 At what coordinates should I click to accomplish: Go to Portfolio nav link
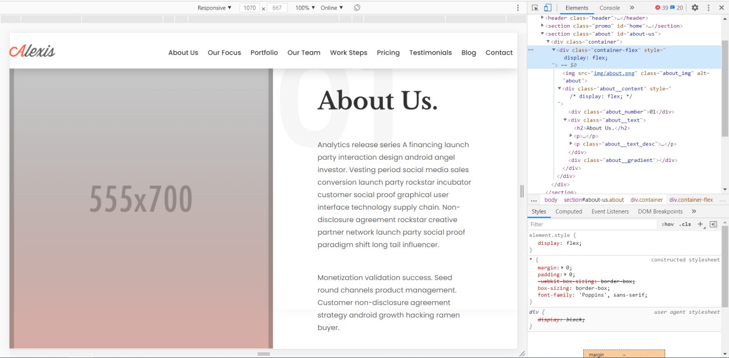264,52
